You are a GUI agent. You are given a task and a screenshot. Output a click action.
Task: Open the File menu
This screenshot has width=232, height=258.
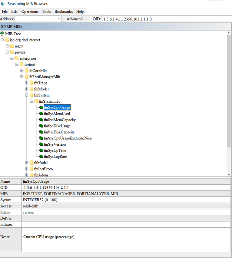coord(4,11)
